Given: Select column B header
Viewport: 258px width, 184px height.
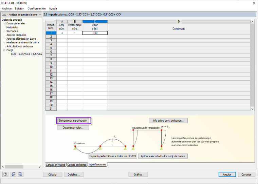Looking at the screenshot, I should coord(75,22).
